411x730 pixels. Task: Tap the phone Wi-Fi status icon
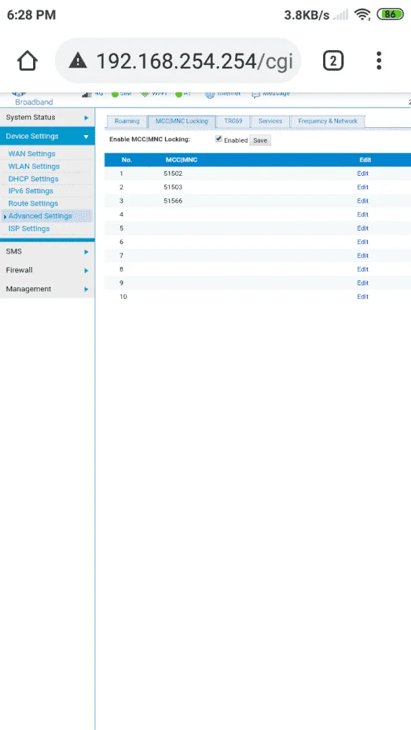(362, 15)
